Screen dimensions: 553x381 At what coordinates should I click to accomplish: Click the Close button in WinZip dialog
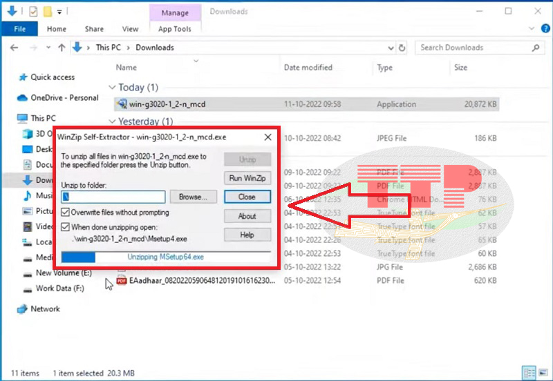tap(247, 197)
